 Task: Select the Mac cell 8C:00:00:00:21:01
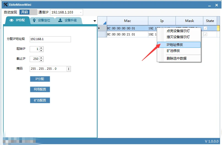pos(127,34)
